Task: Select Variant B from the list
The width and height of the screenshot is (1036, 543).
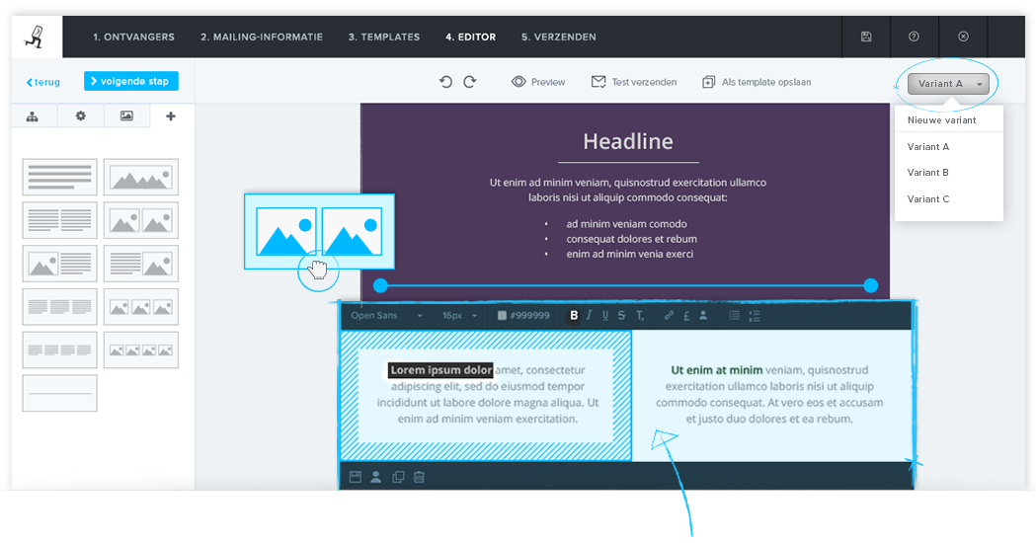Action: (x=928, y=173)
